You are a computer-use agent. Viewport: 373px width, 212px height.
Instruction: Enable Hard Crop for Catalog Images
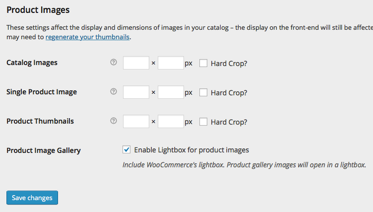coord(203,63)
